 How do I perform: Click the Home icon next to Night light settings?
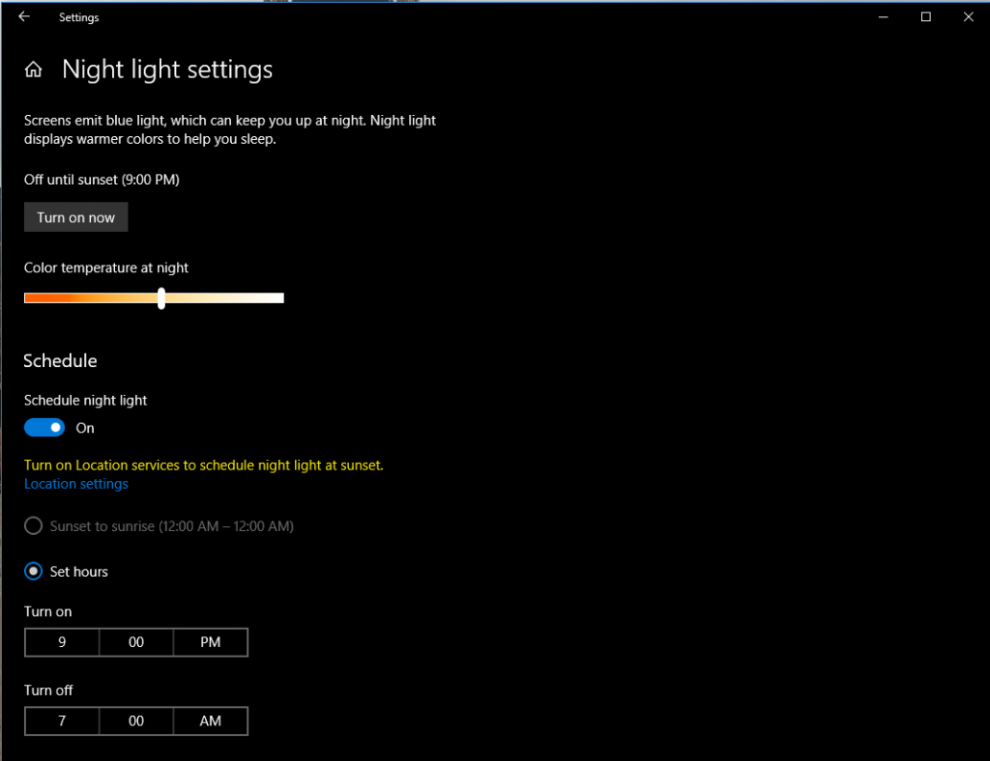pos(33,69)
